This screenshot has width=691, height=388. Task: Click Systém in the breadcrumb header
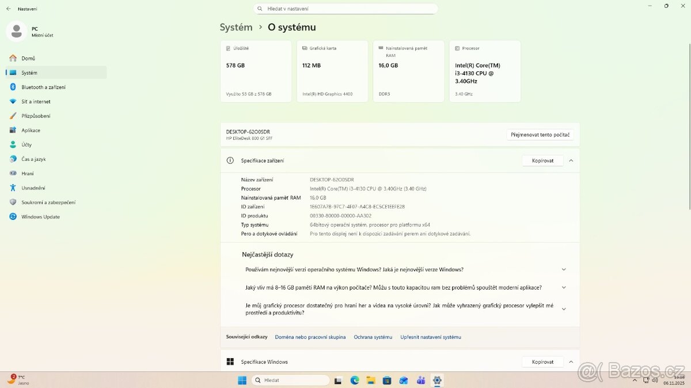(x=236, y=27)
